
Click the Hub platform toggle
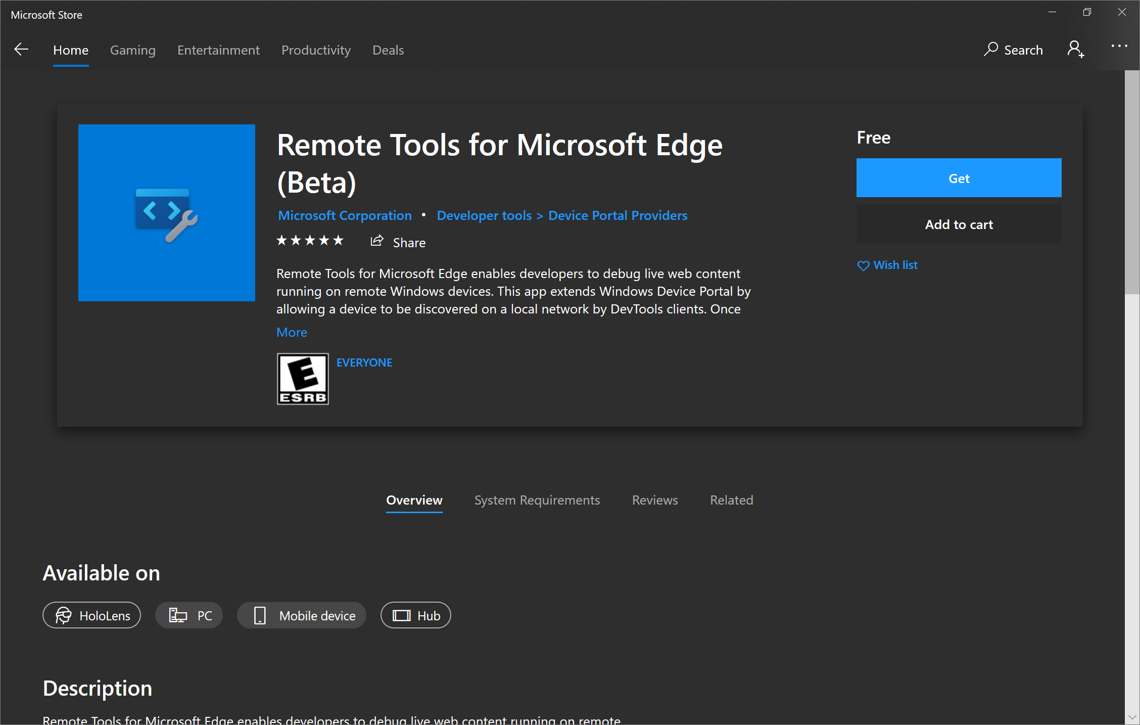tap(415, 615)
